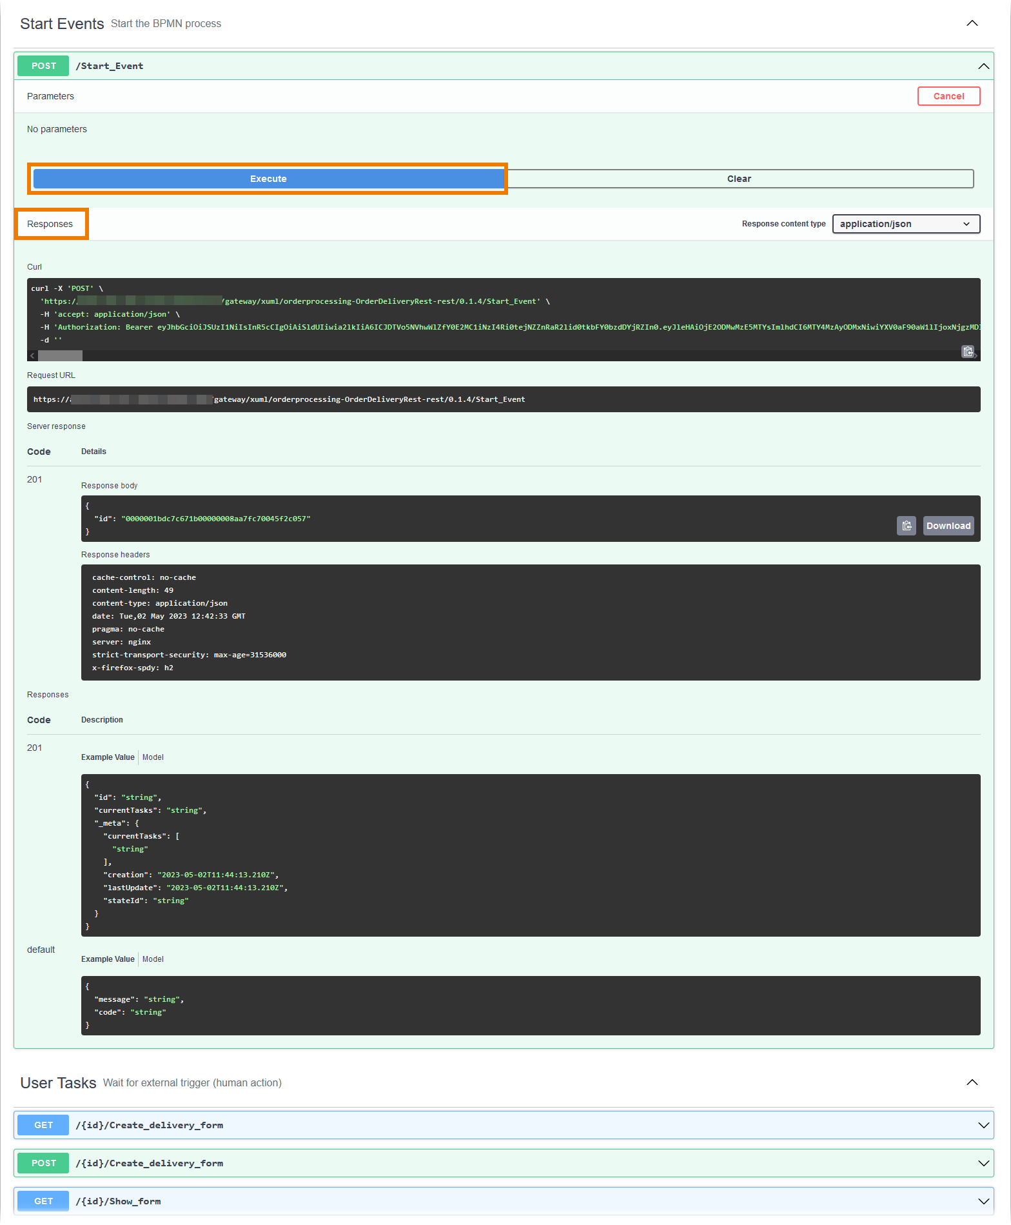Click the Execute button
Viewport: 1011px width, 1225px height.
tap(268, 179)
